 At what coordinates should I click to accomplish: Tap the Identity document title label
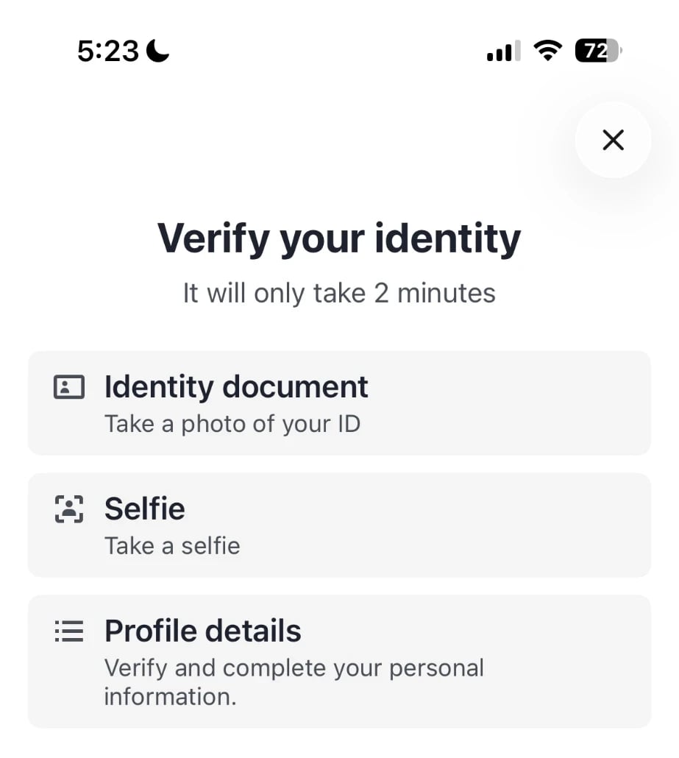pyautogui.click(x=236, y=387)
